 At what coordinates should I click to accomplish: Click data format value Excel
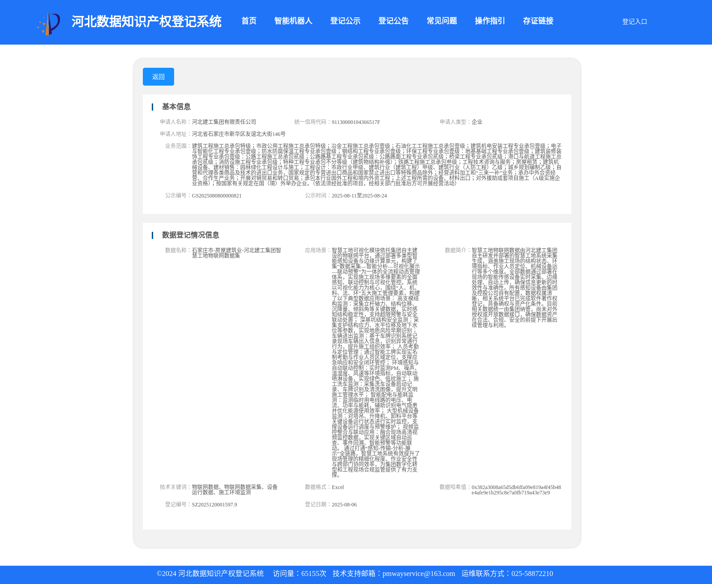pos(338,487)
